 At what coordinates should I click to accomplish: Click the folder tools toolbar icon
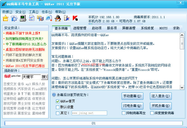click(40, 18)
